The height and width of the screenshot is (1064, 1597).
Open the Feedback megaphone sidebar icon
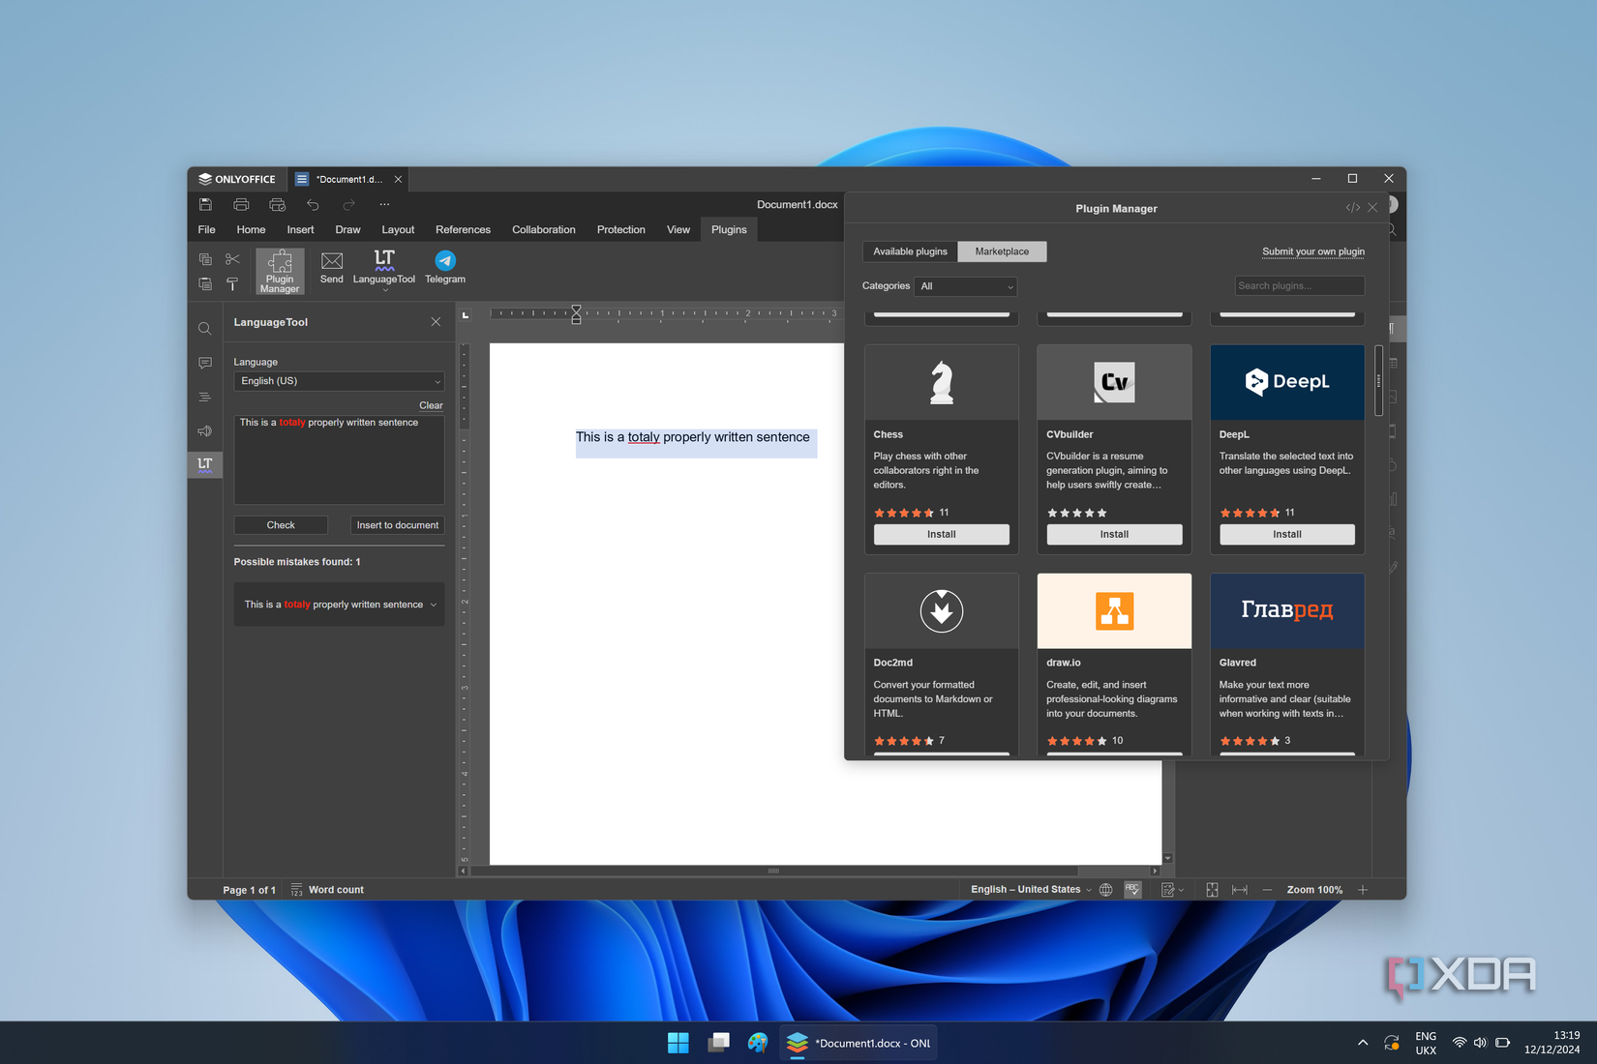205,430
